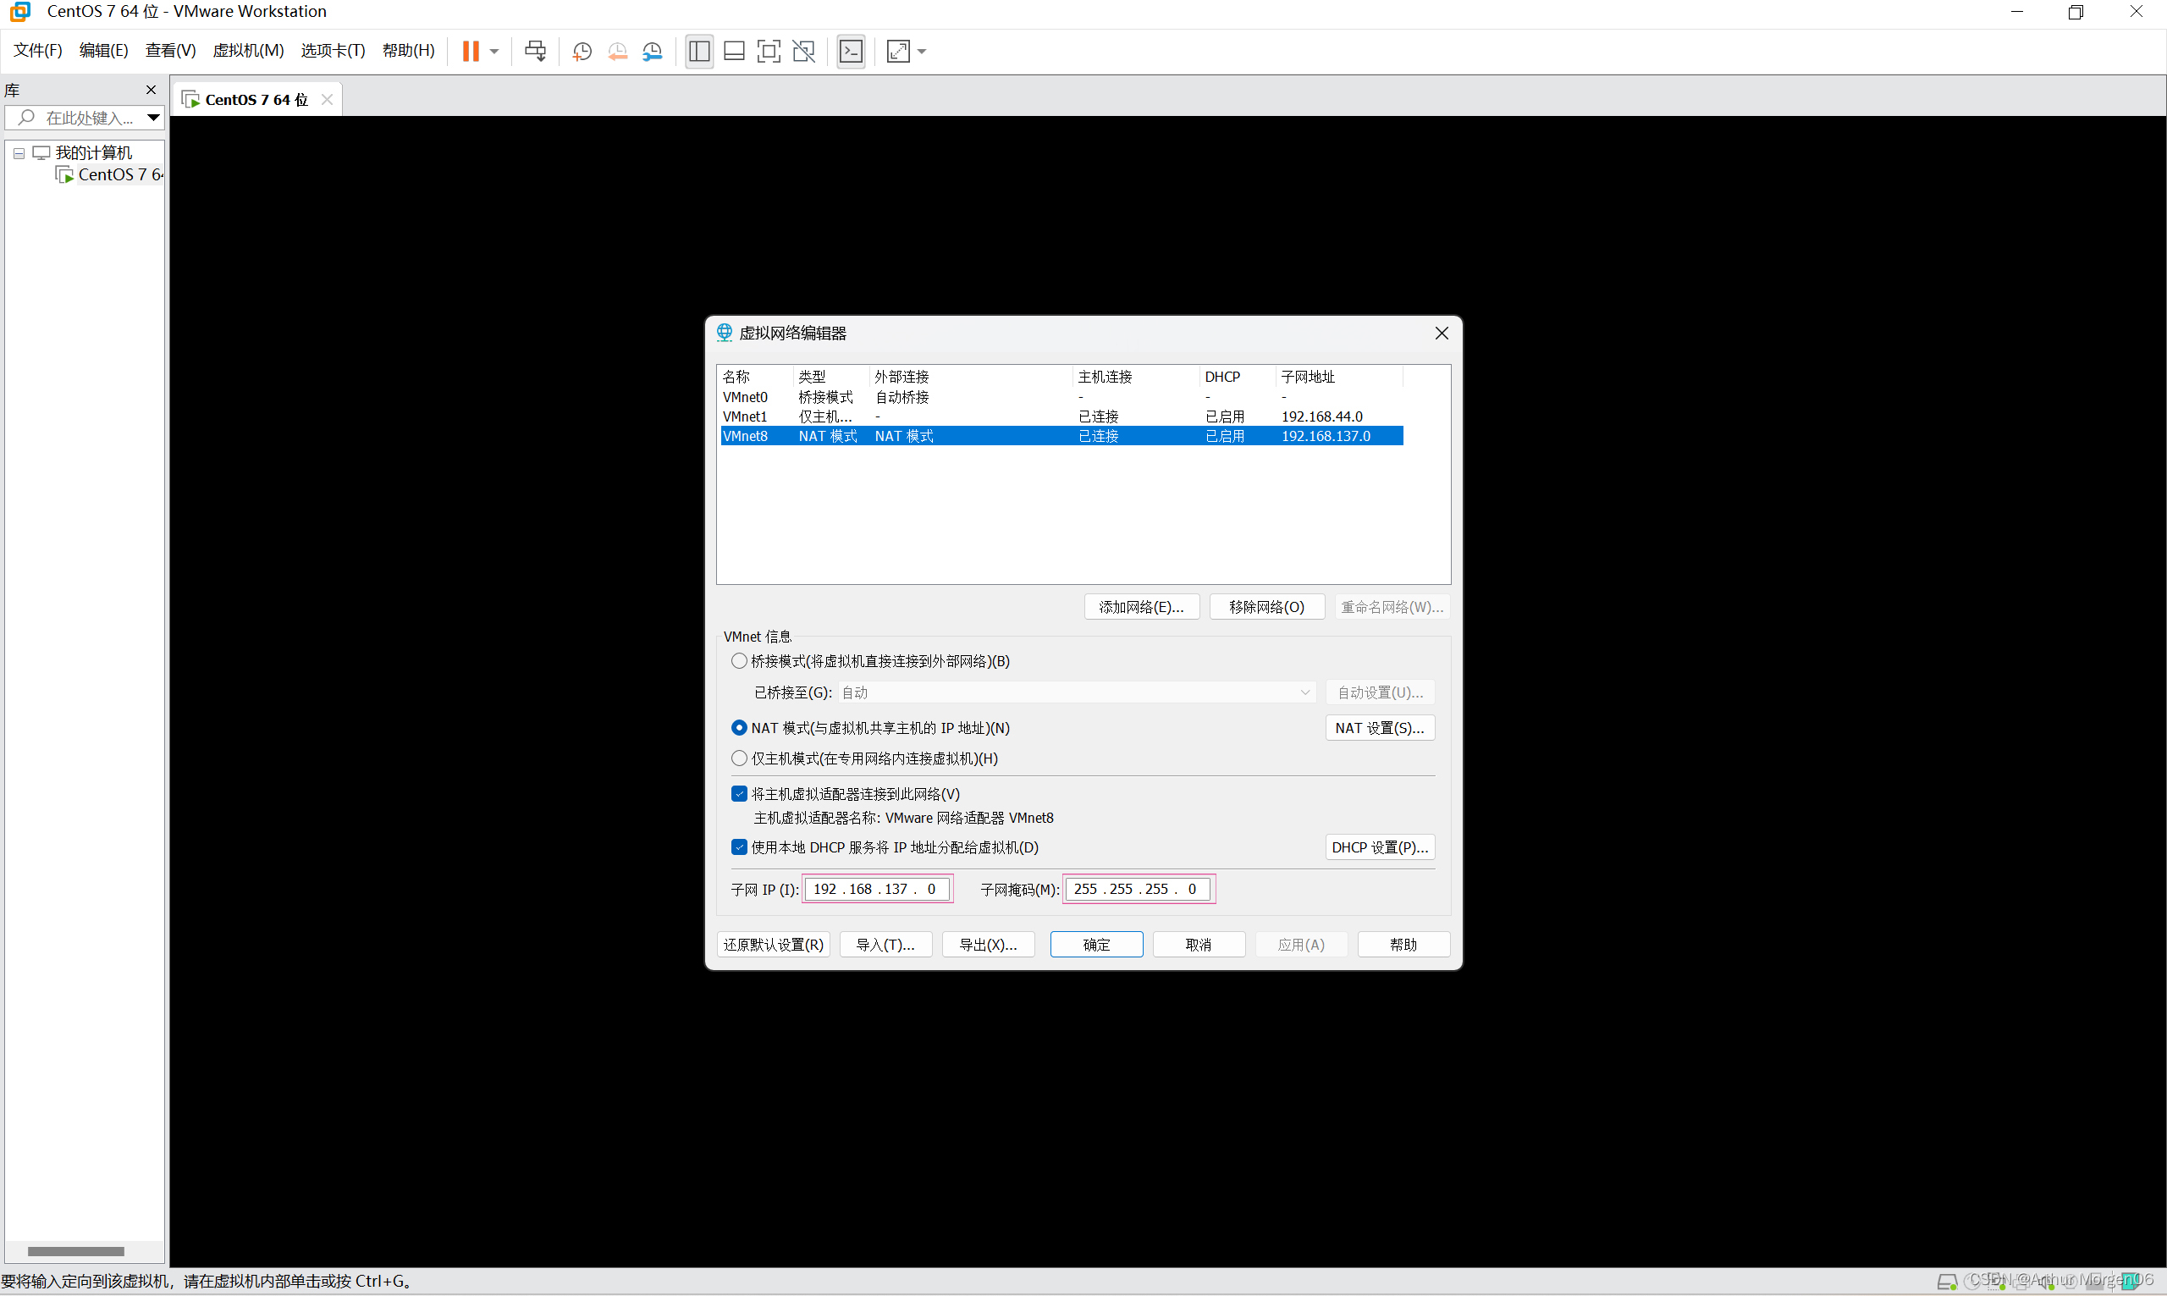Open NAT 设置(S)... button
The image size is (2167, 1296).
[x=1380, y=727]
